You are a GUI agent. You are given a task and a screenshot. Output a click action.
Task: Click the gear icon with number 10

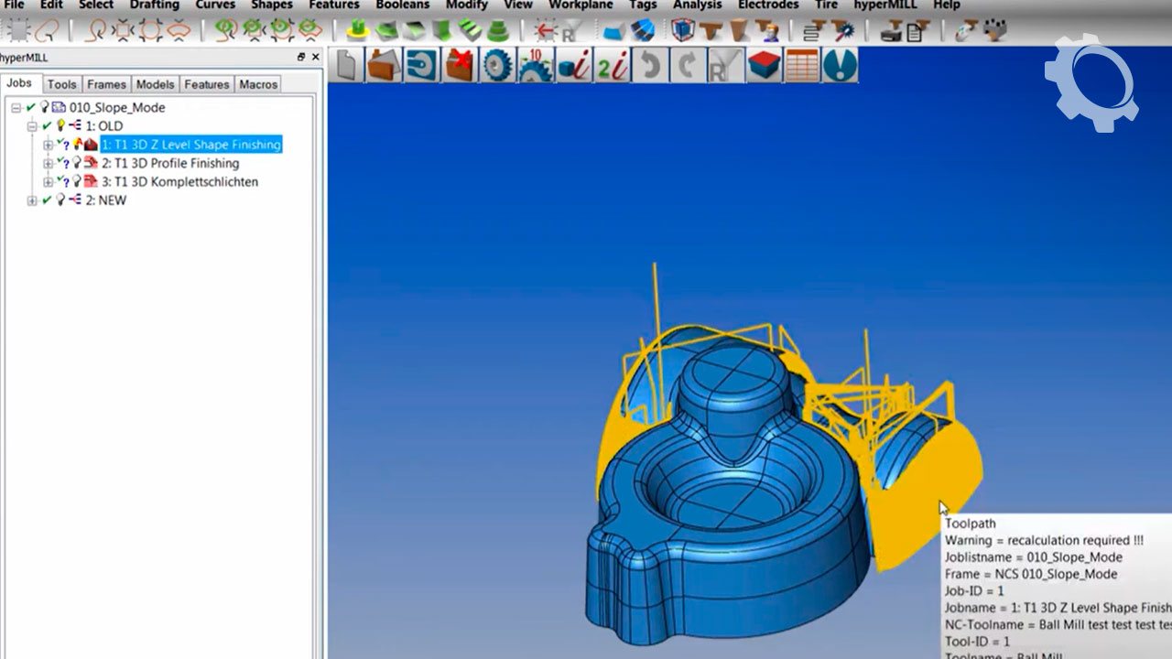click(x=536, y=66)
